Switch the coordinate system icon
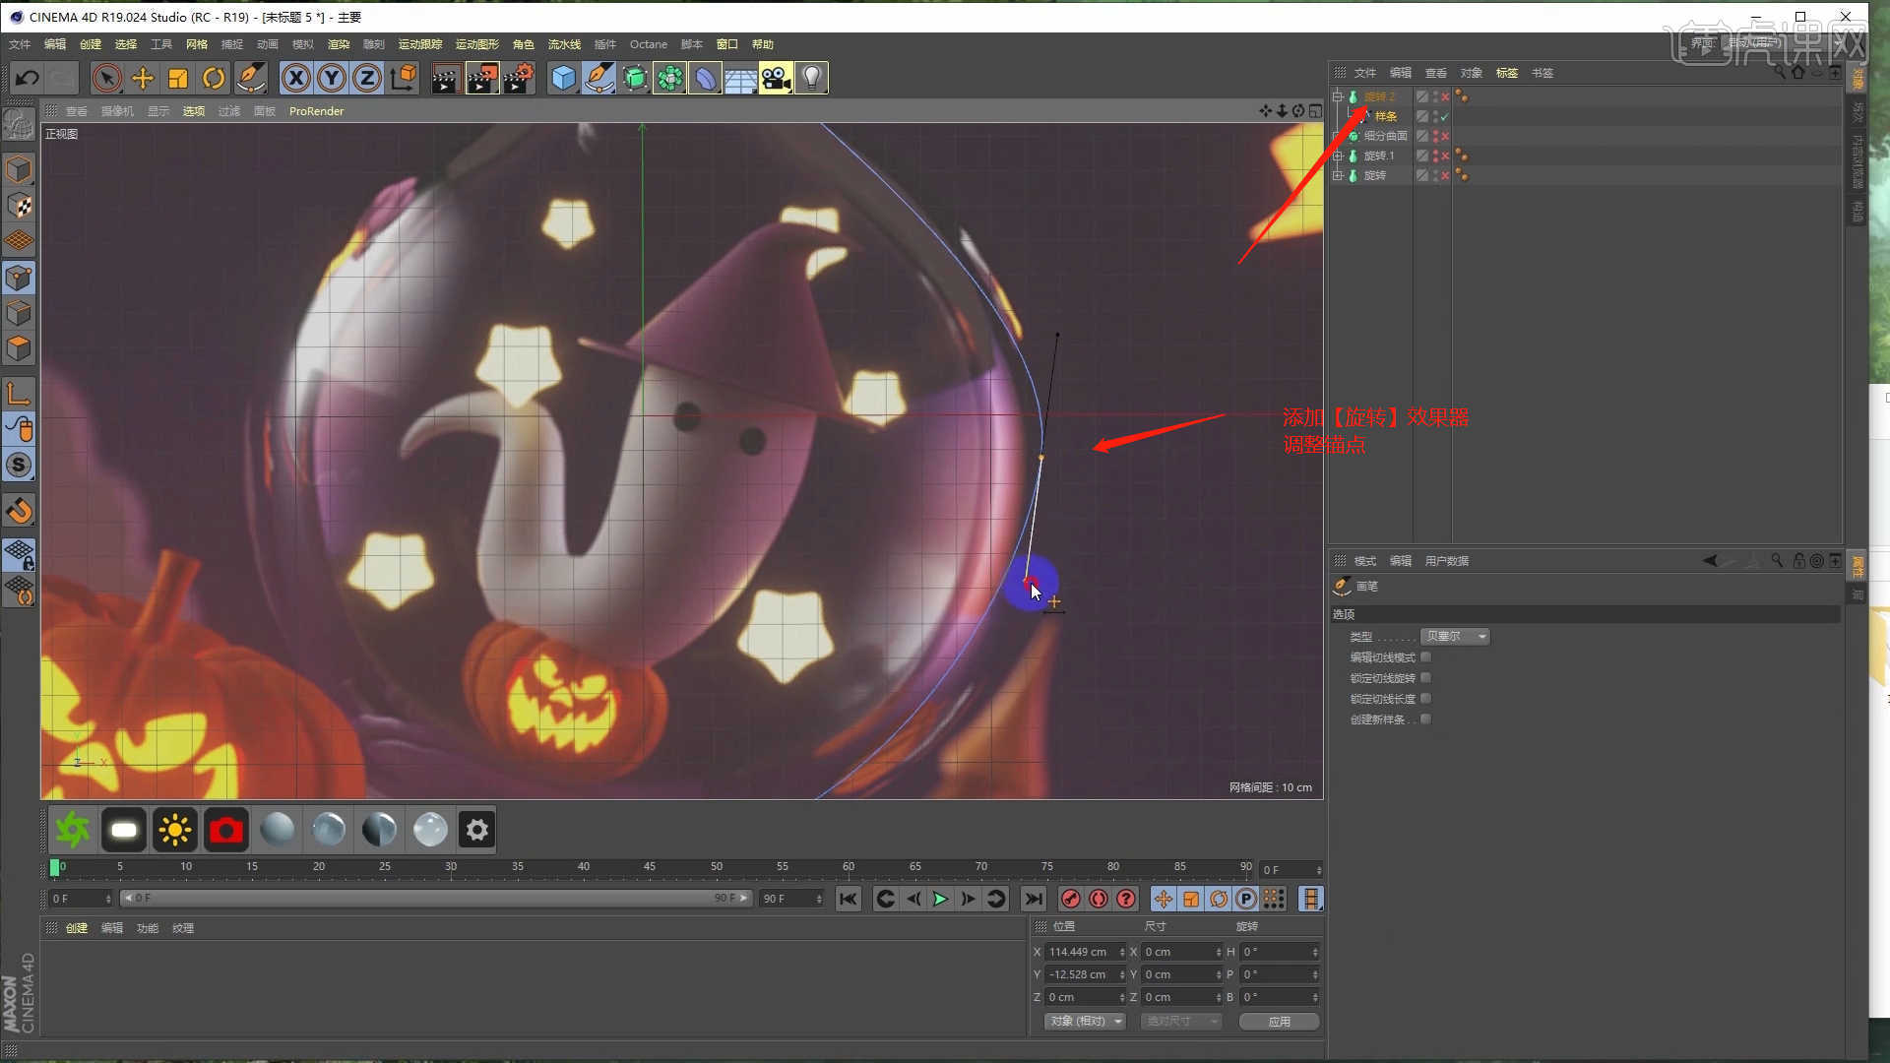1890x1063 pixels. coord(403,78)
